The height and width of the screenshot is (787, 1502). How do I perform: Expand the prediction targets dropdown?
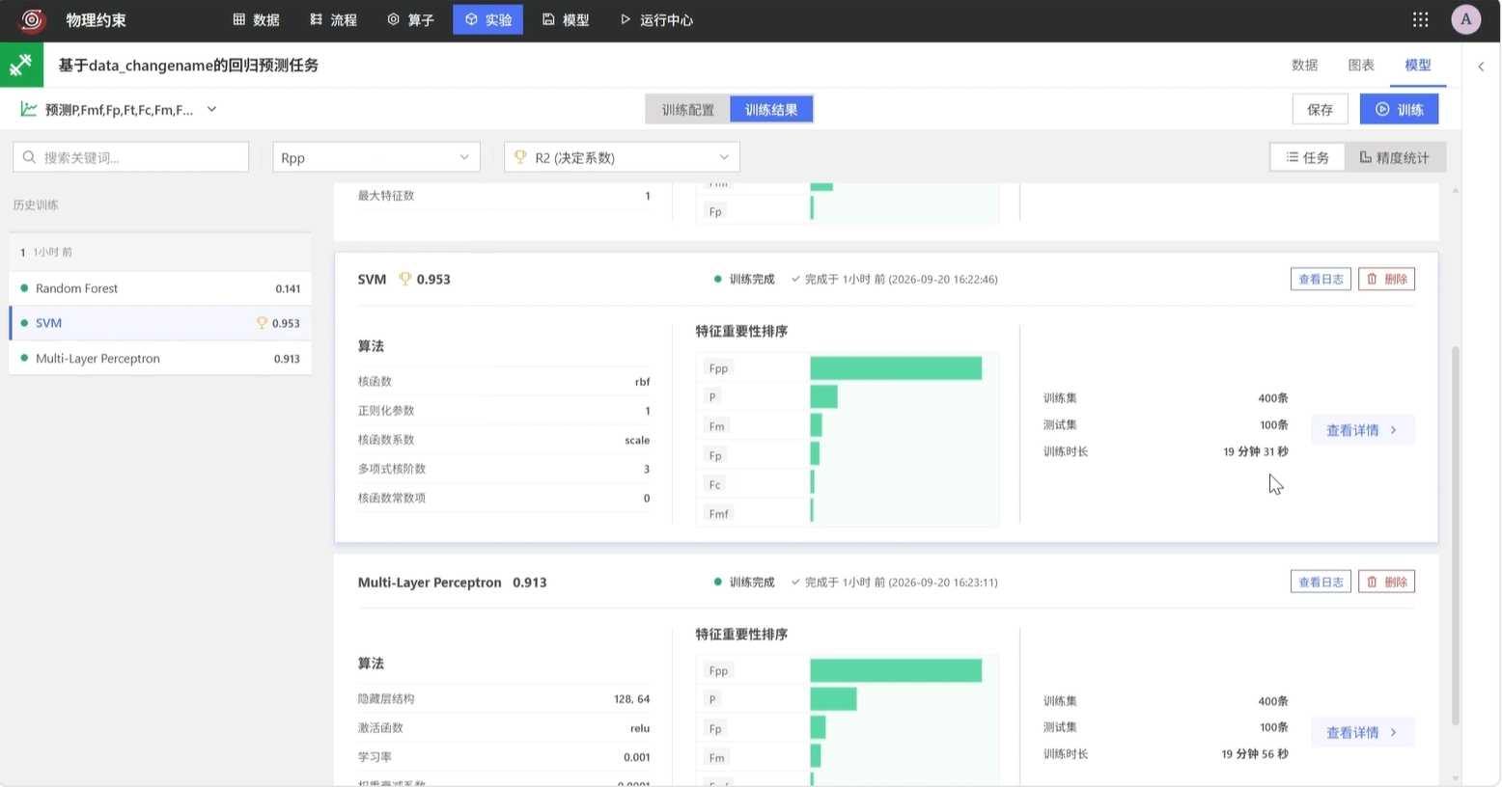(x=211, y=110)
